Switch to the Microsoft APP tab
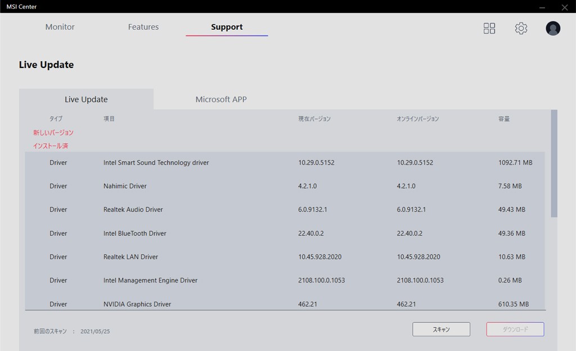 coord(221,99)
